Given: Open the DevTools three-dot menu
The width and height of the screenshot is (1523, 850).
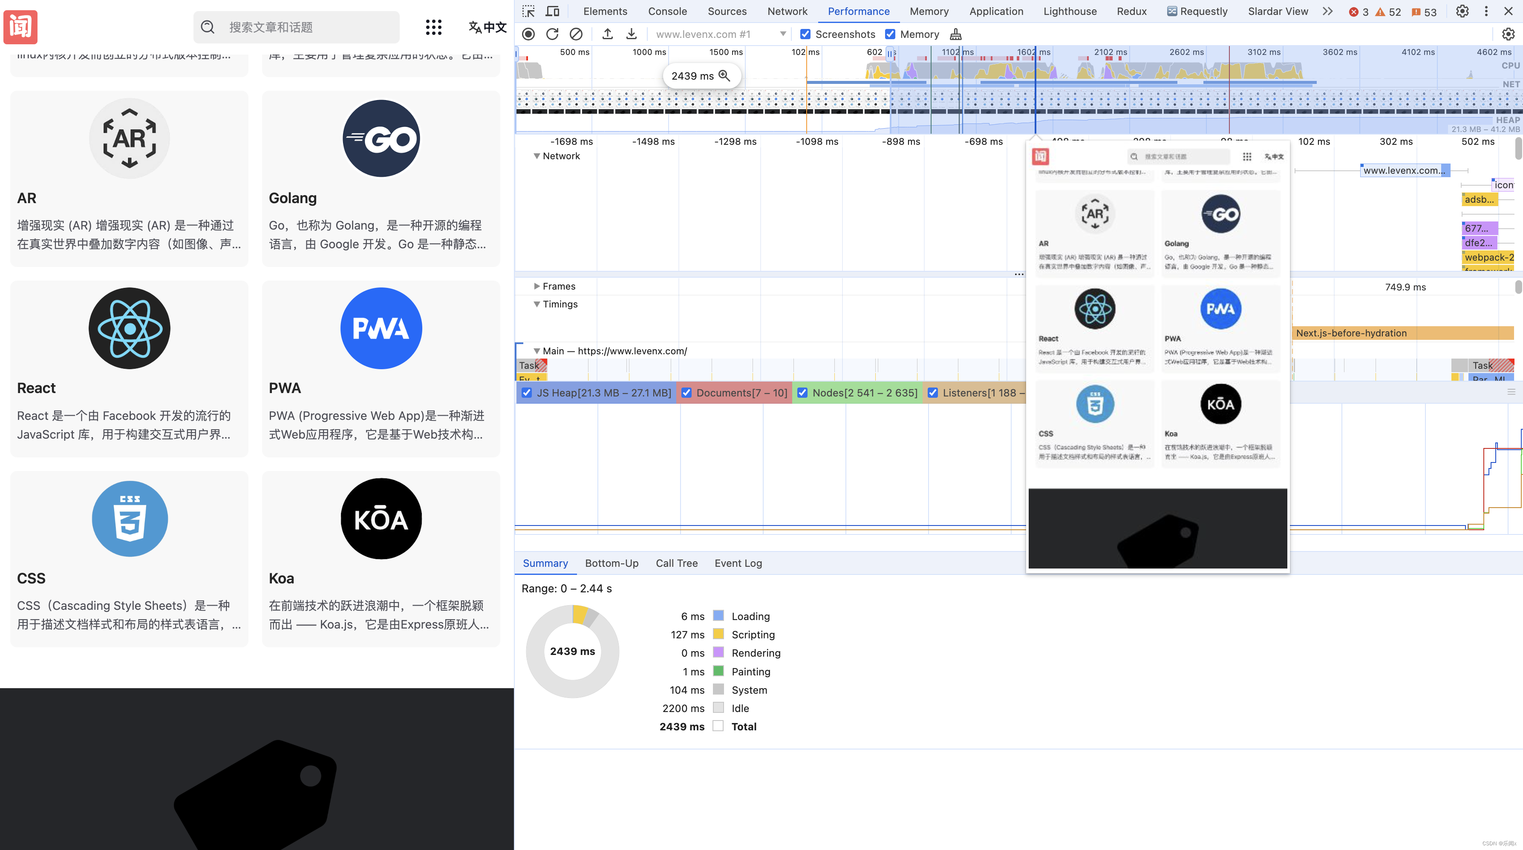Looking at the screenshot, I should 1486,11.
